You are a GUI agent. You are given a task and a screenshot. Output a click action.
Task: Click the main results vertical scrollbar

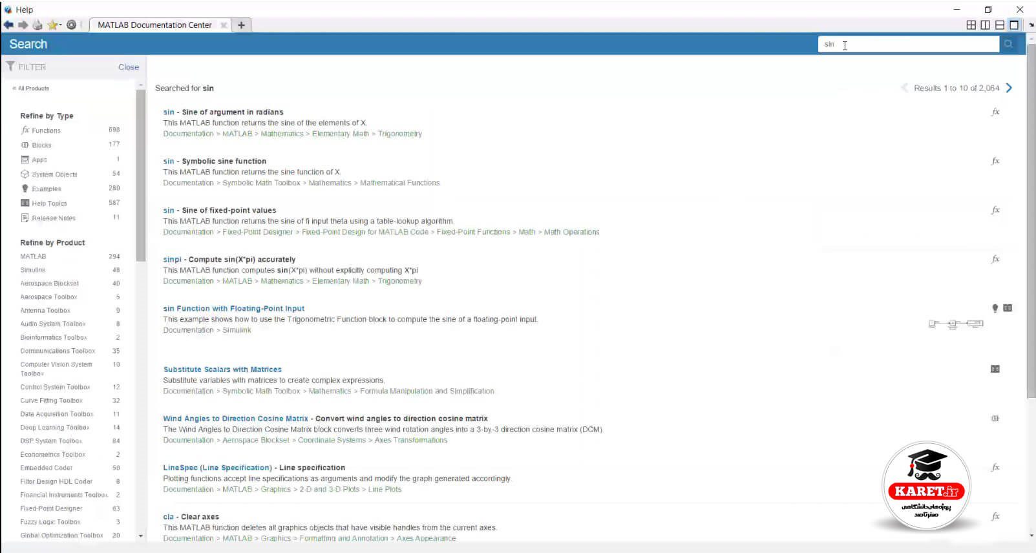point(1031,222)
